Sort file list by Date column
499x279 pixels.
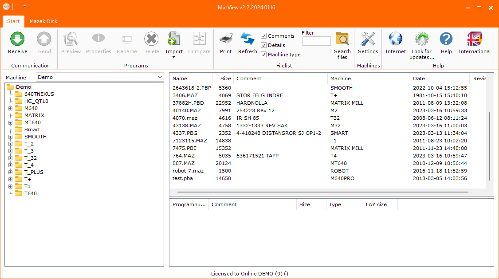point(440,79)
